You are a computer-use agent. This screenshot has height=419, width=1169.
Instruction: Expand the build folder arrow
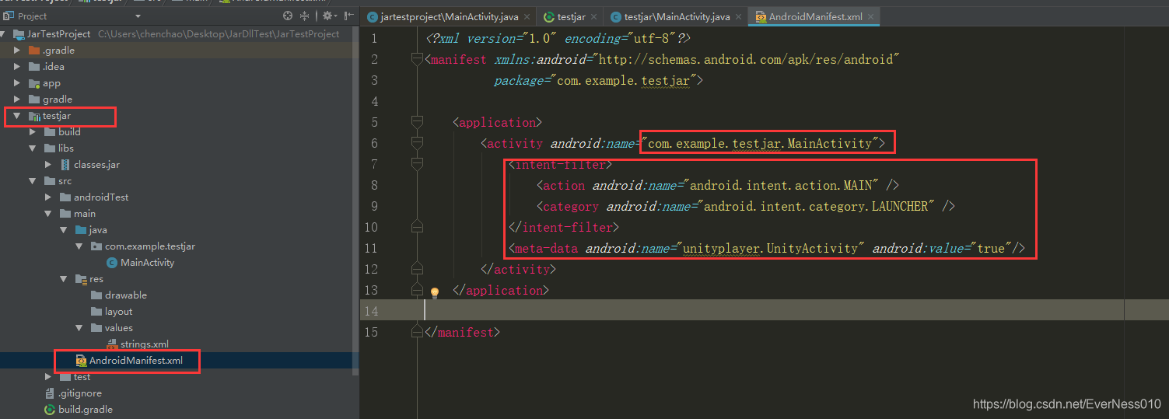tap(33, 132)
